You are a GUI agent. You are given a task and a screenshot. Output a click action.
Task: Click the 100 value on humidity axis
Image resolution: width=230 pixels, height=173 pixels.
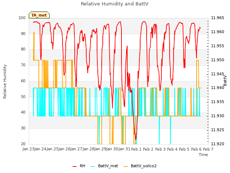tap(22, 18)
